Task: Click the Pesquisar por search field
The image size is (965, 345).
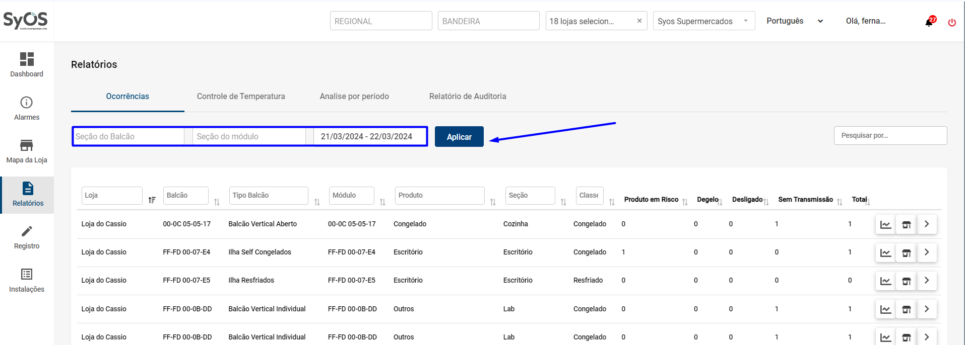Action: pos(890,136)
